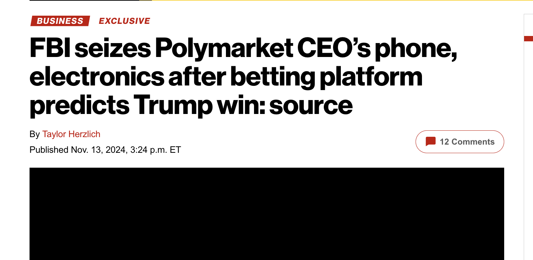Click the number 12 in the comments button
Viewport: 533px width, 260px height.
point(444,142)
